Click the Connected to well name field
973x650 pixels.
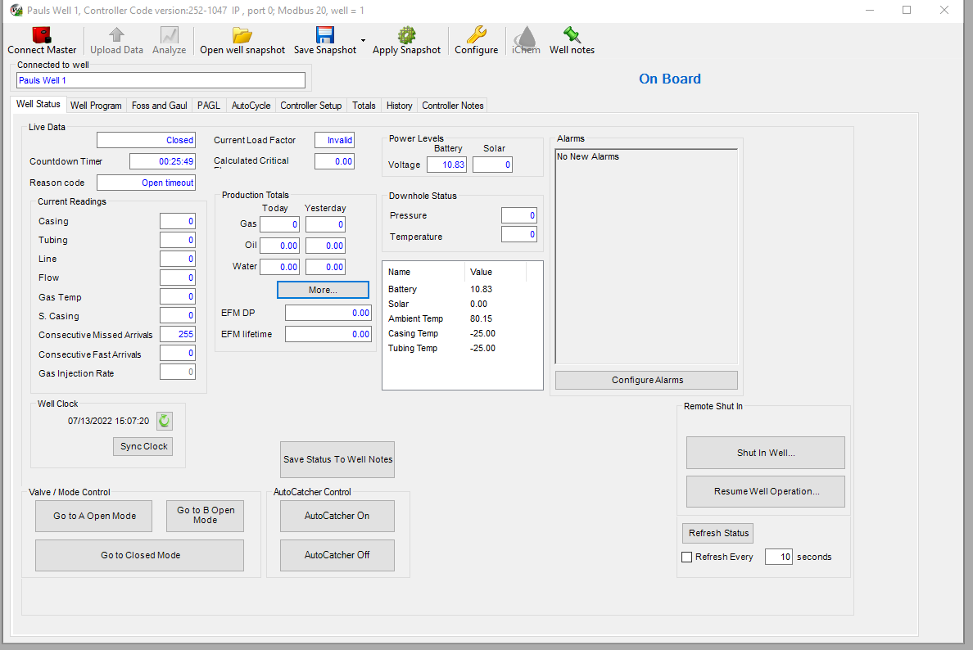(x=161, y=80)
